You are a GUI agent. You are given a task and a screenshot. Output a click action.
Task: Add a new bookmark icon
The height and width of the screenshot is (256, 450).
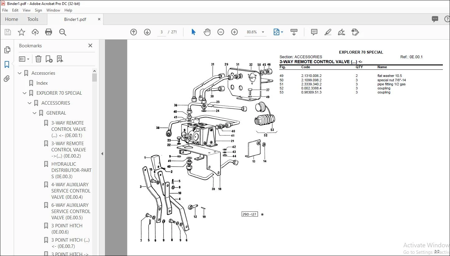click(49, 59)
